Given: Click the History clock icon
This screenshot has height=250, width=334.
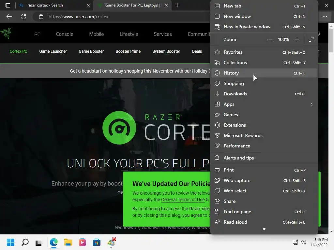Looking at the screenshot, I should pos(217,73).
